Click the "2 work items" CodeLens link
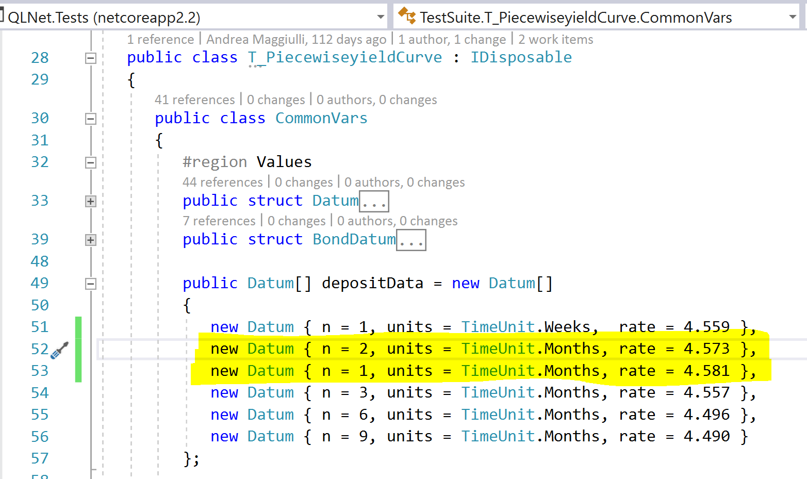The height and width of the screenshot is (479, 807). pos(555,39)
